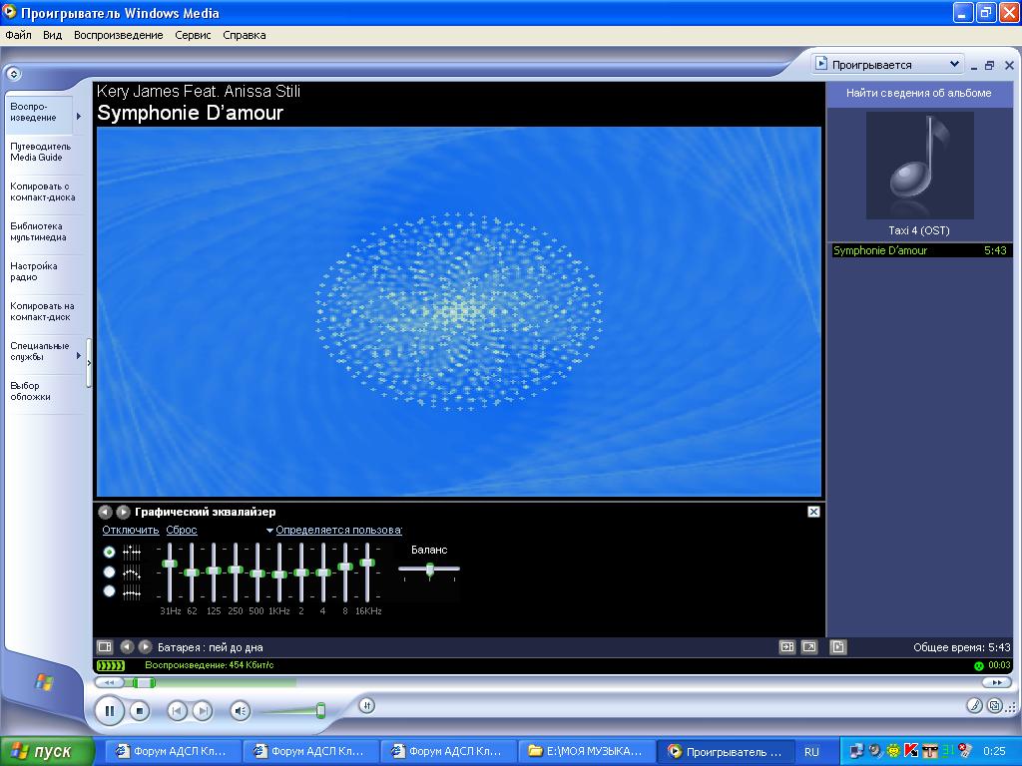Mute sound using the speaker icon
Viewport: 1022px width, 766px height.
(240, 711)
